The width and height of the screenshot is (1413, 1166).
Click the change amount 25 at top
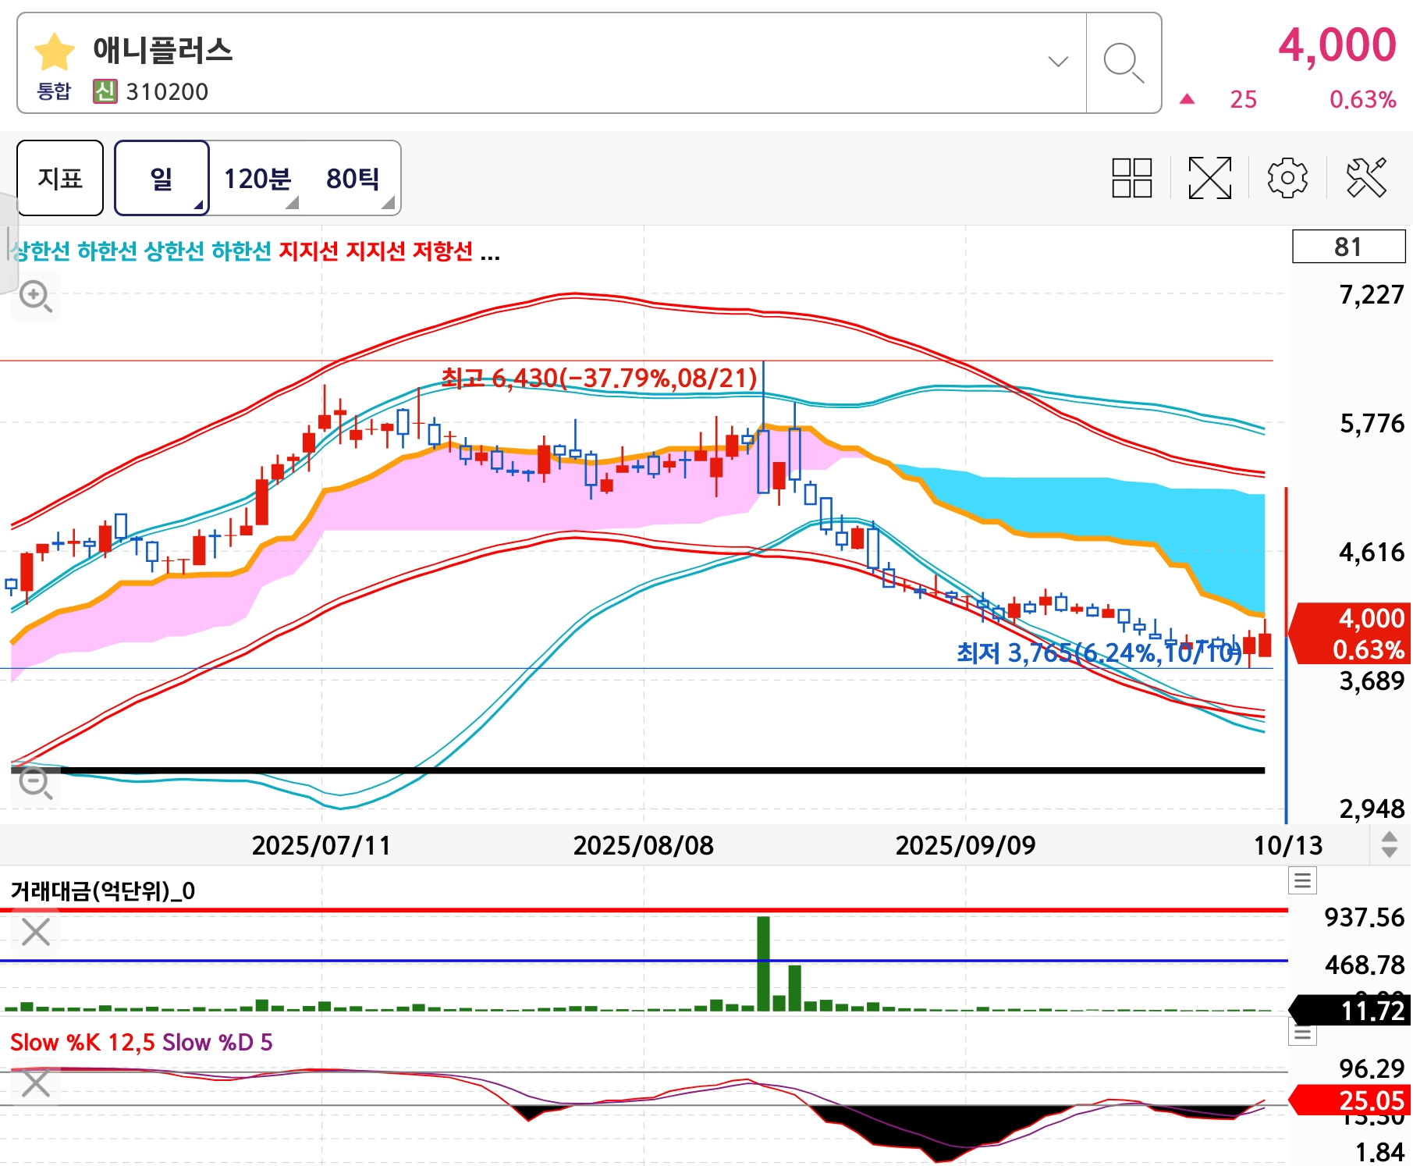(x=1243, y=100)
